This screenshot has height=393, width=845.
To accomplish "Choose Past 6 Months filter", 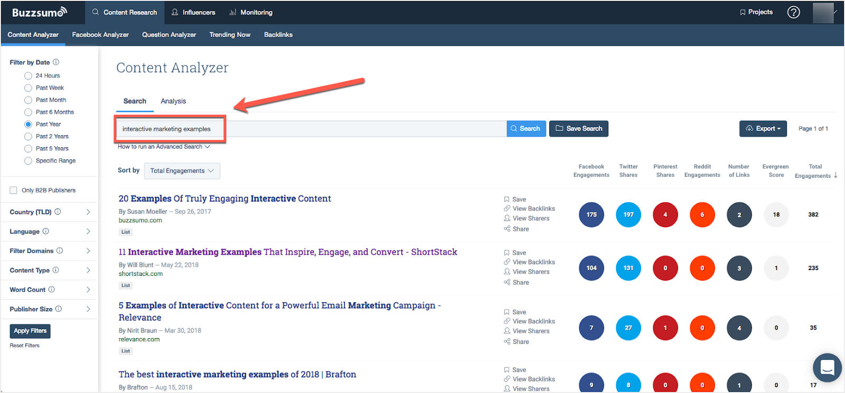I will coord(29,112).
